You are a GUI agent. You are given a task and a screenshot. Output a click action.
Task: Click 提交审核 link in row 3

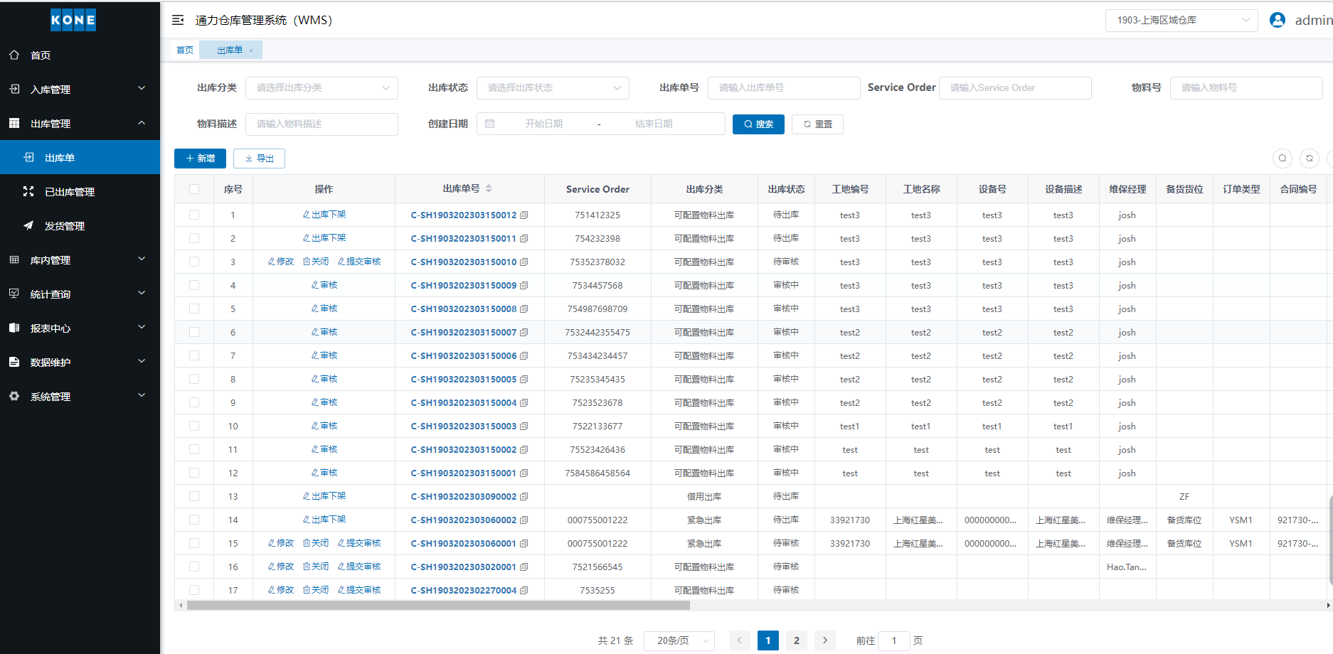point(359,262)
